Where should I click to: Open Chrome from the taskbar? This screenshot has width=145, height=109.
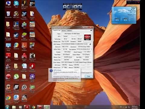click(34, 107)
